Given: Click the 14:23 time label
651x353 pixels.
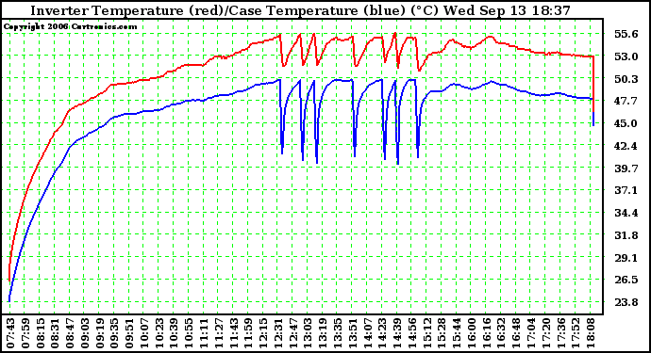Looking at the screenshot, I should pyautogui.click(x=382, y=333).
